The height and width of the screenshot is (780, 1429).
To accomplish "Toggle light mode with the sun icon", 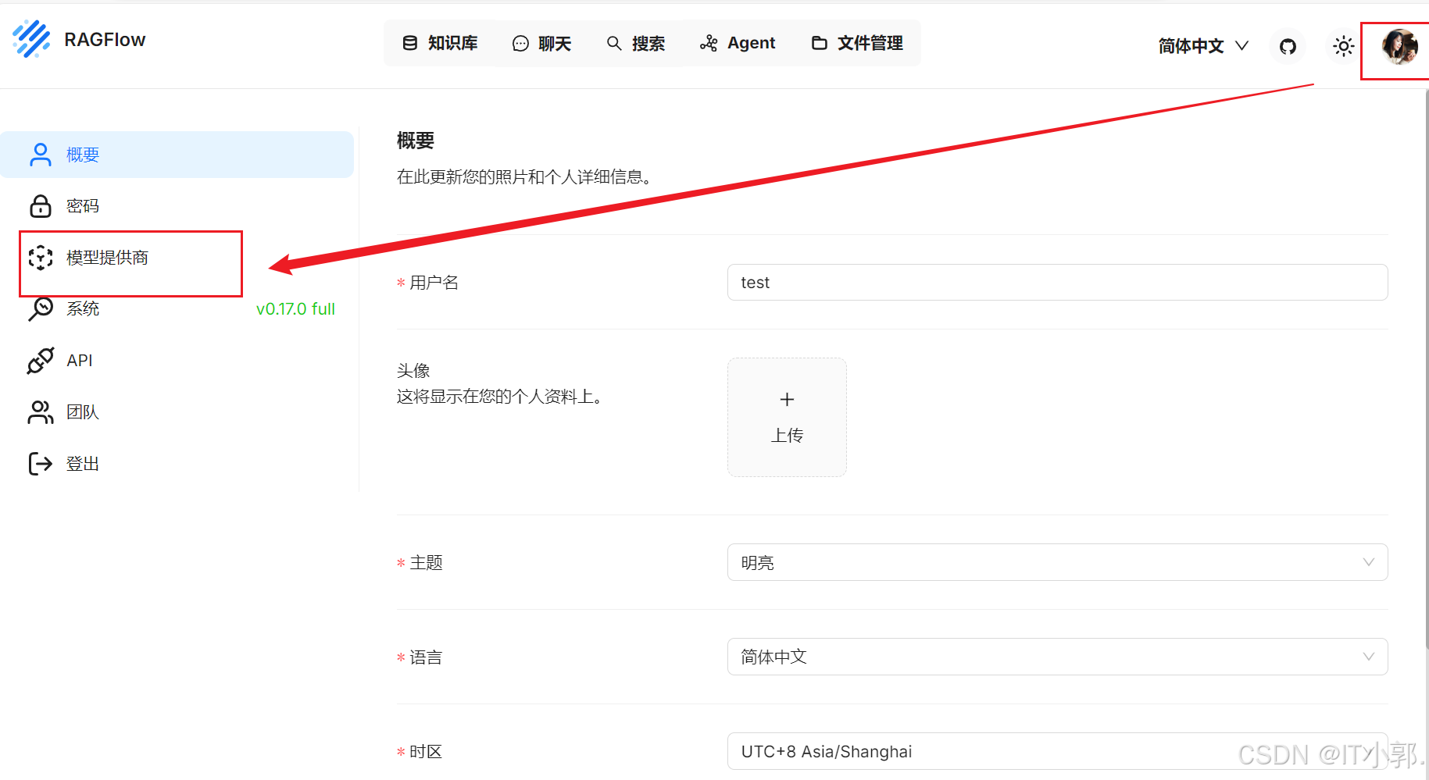I will point(1342,46).
